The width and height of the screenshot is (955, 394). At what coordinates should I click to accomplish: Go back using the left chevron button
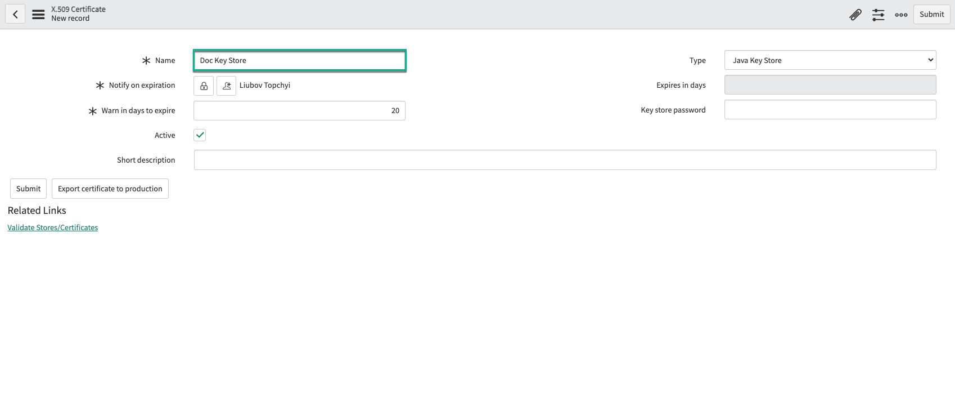(x=15, y=15)
